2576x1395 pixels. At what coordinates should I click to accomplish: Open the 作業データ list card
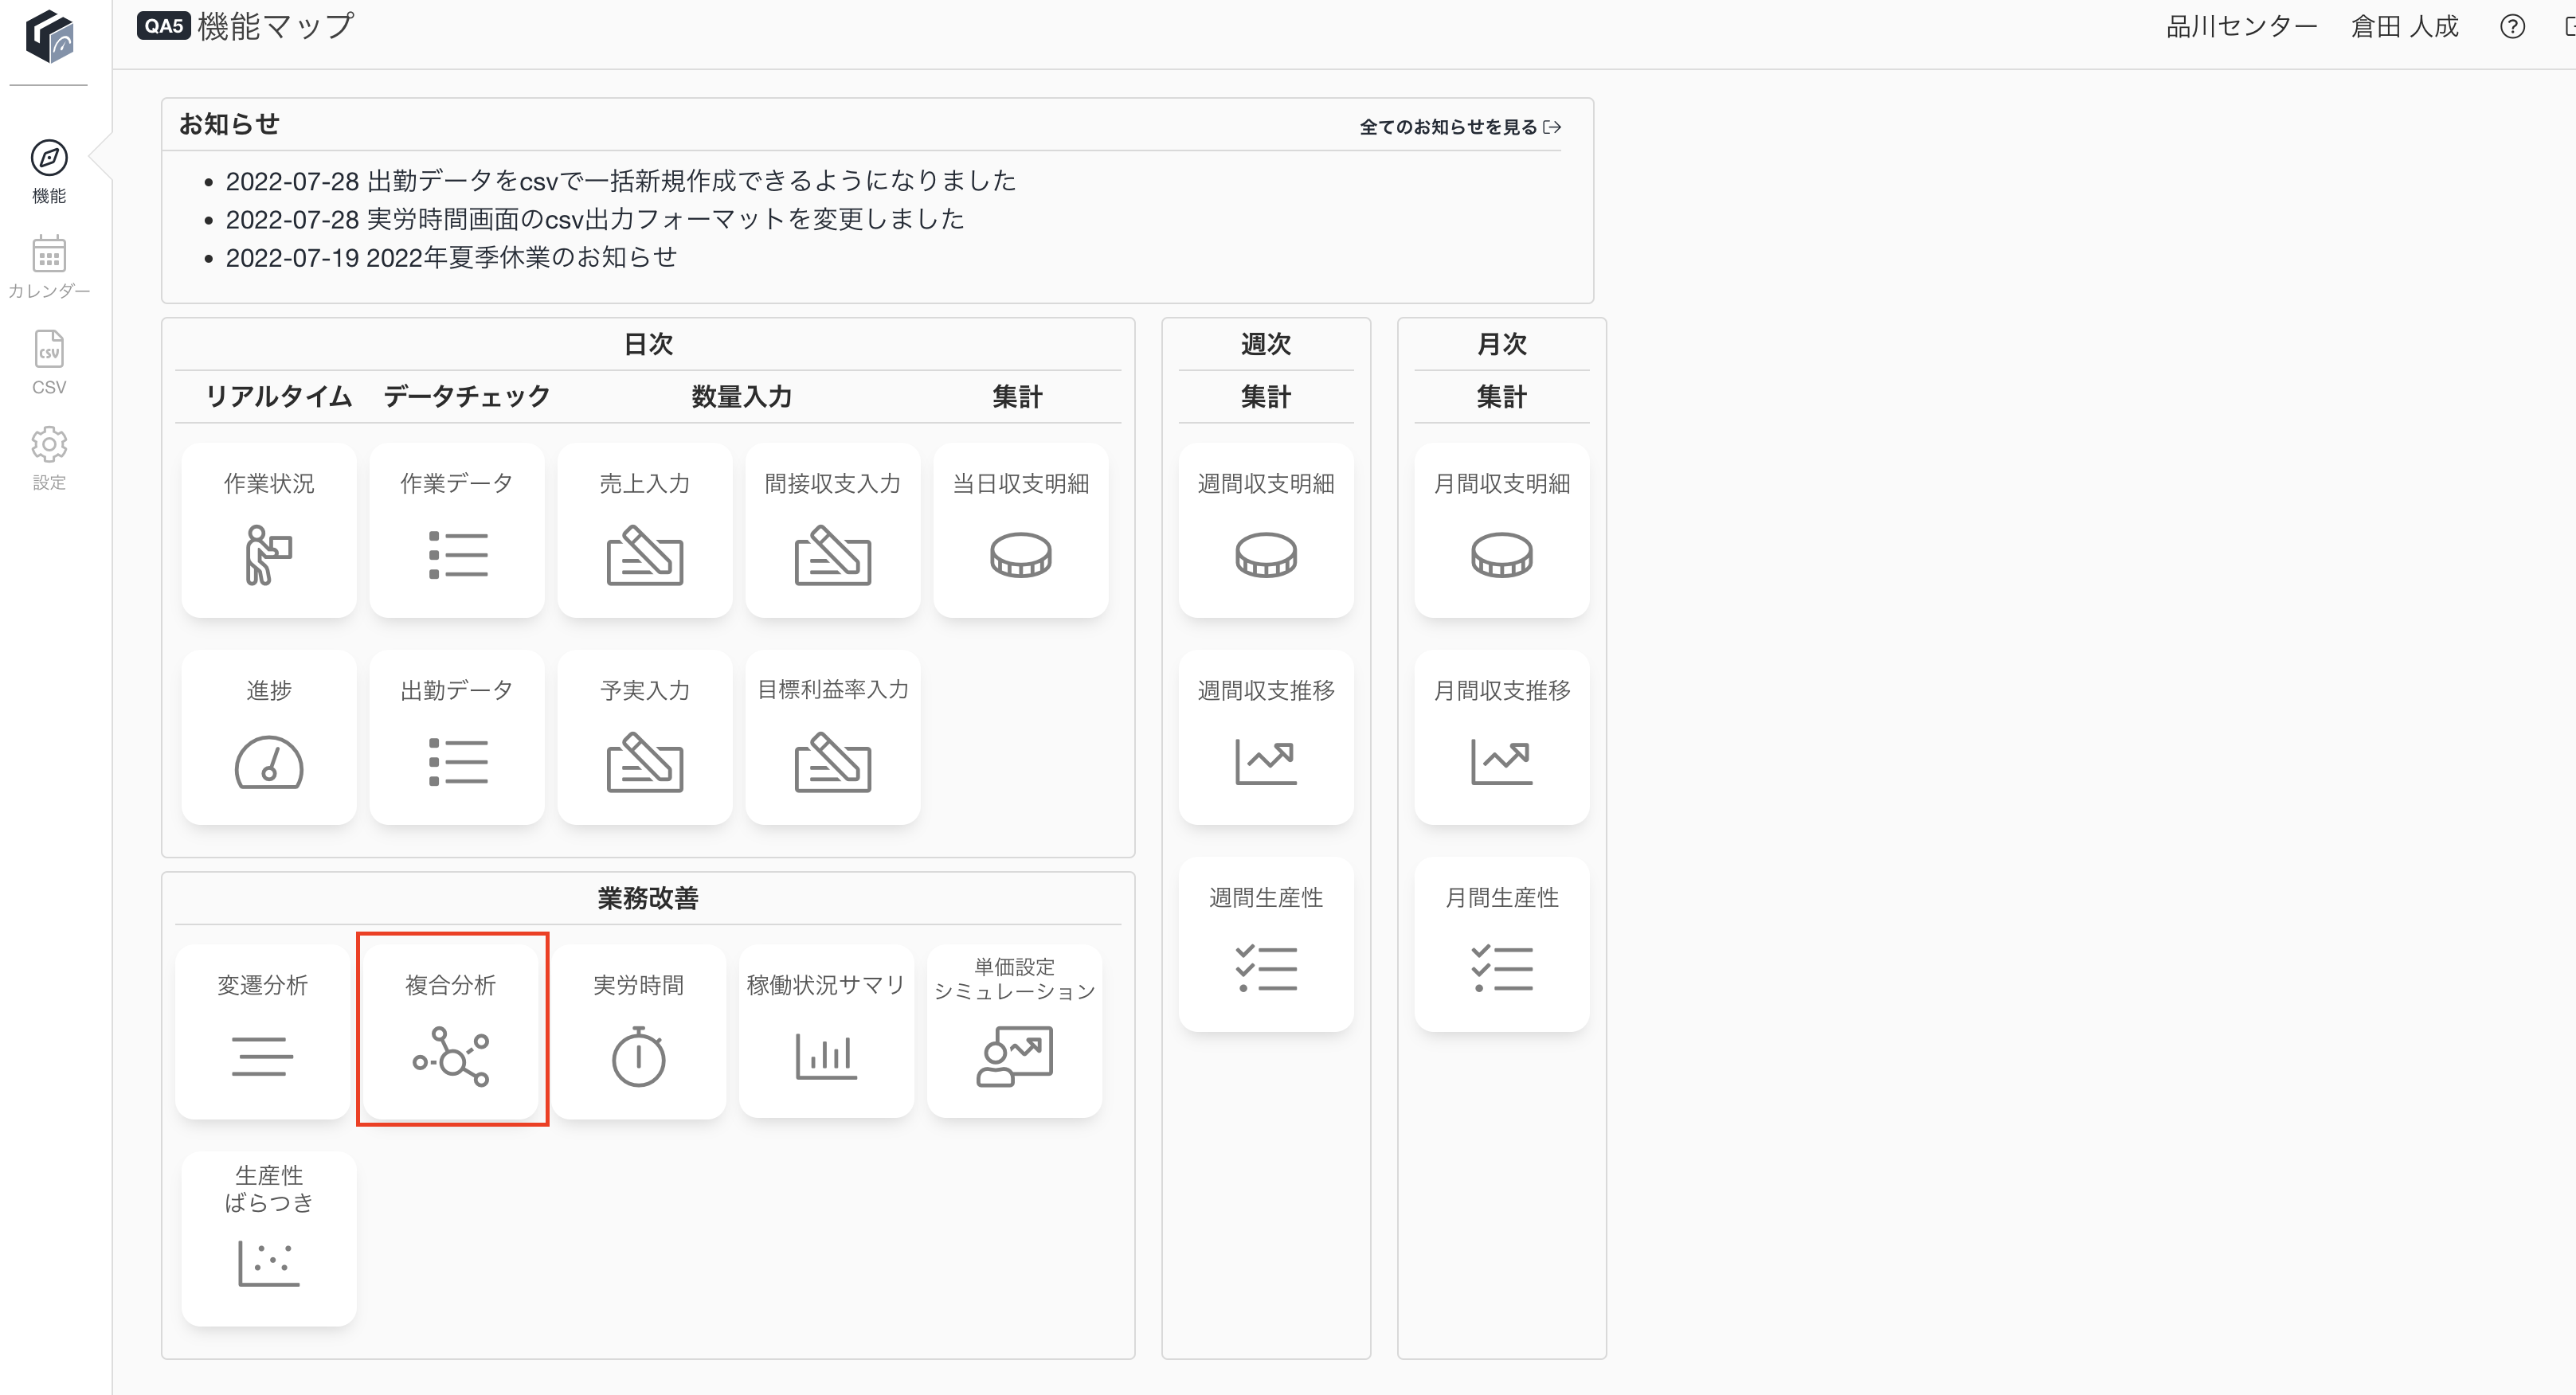coord(457,530)
